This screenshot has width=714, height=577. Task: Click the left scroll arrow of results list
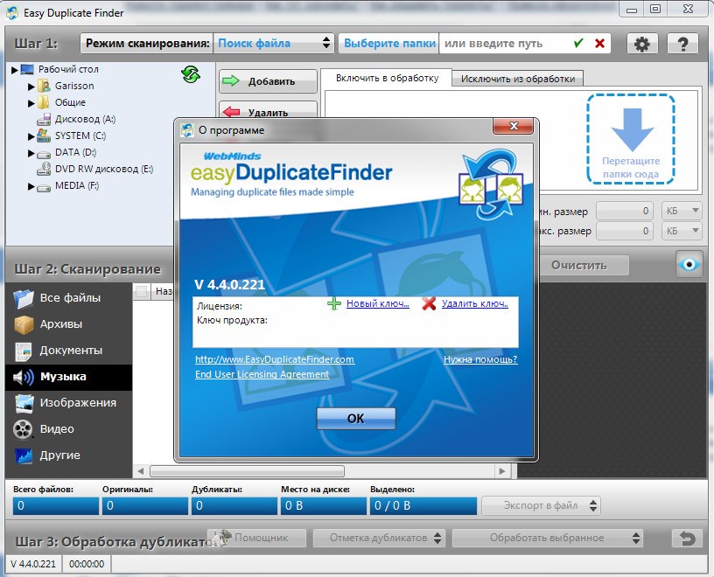[141, 471]
